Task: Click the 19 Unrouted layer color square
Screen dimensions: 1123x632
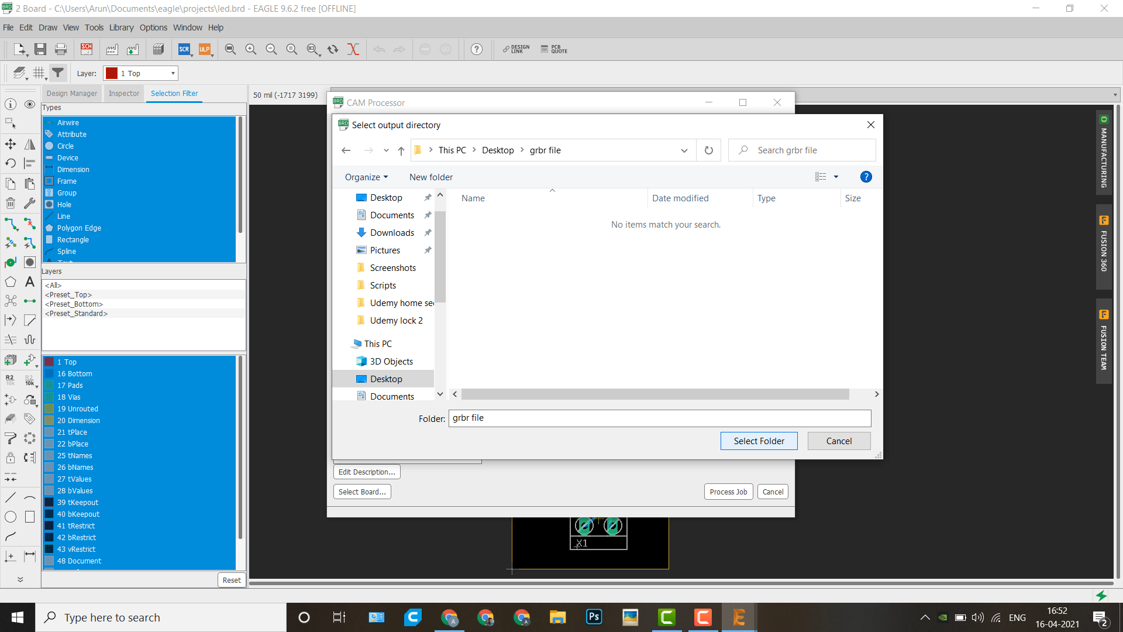Action: pyautogui.click(x=49, y=409)
